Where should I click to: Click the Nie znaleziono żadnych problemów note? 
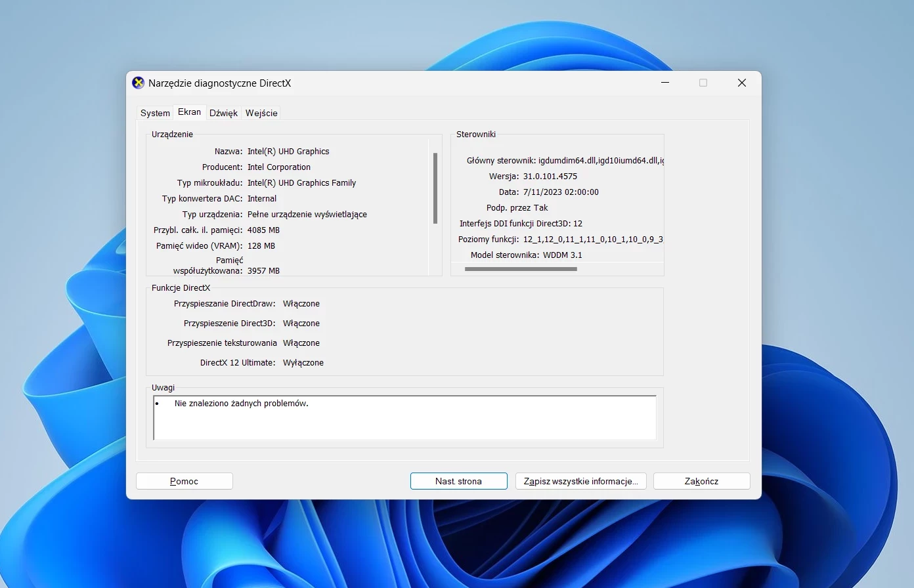(242, 403)
